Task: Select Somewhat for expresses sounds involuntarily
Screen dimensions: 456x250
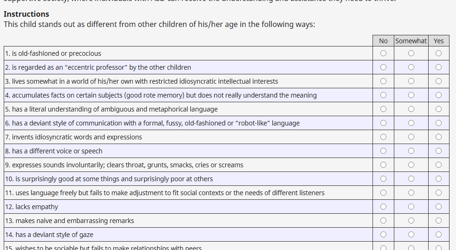Action: pyautogui.click(x=411, y=165)
